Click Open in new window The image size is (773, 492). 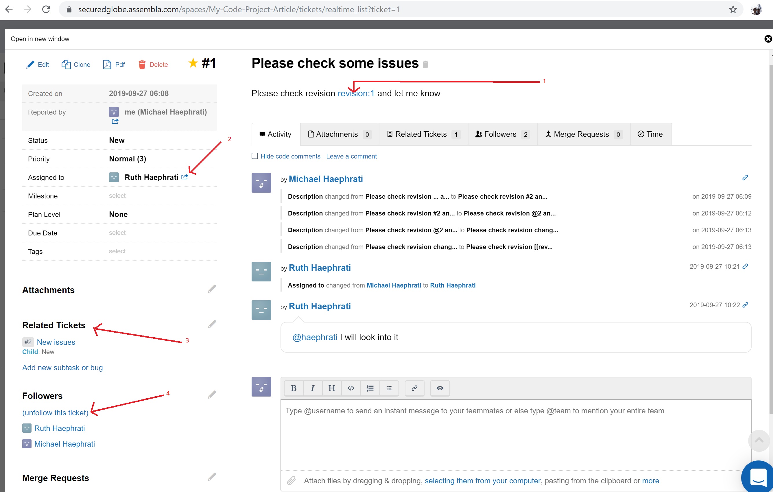tap(40, 39)
